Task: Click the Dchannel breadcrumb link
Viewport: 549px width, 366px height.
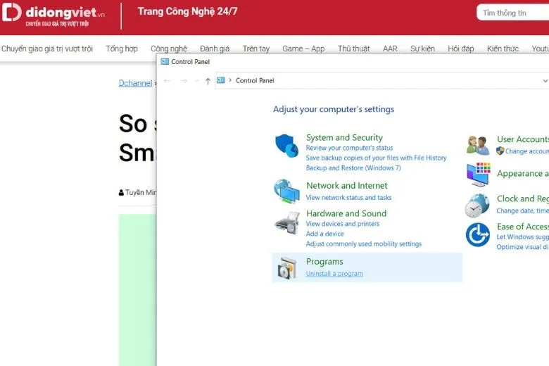Action: coord(135,83)
